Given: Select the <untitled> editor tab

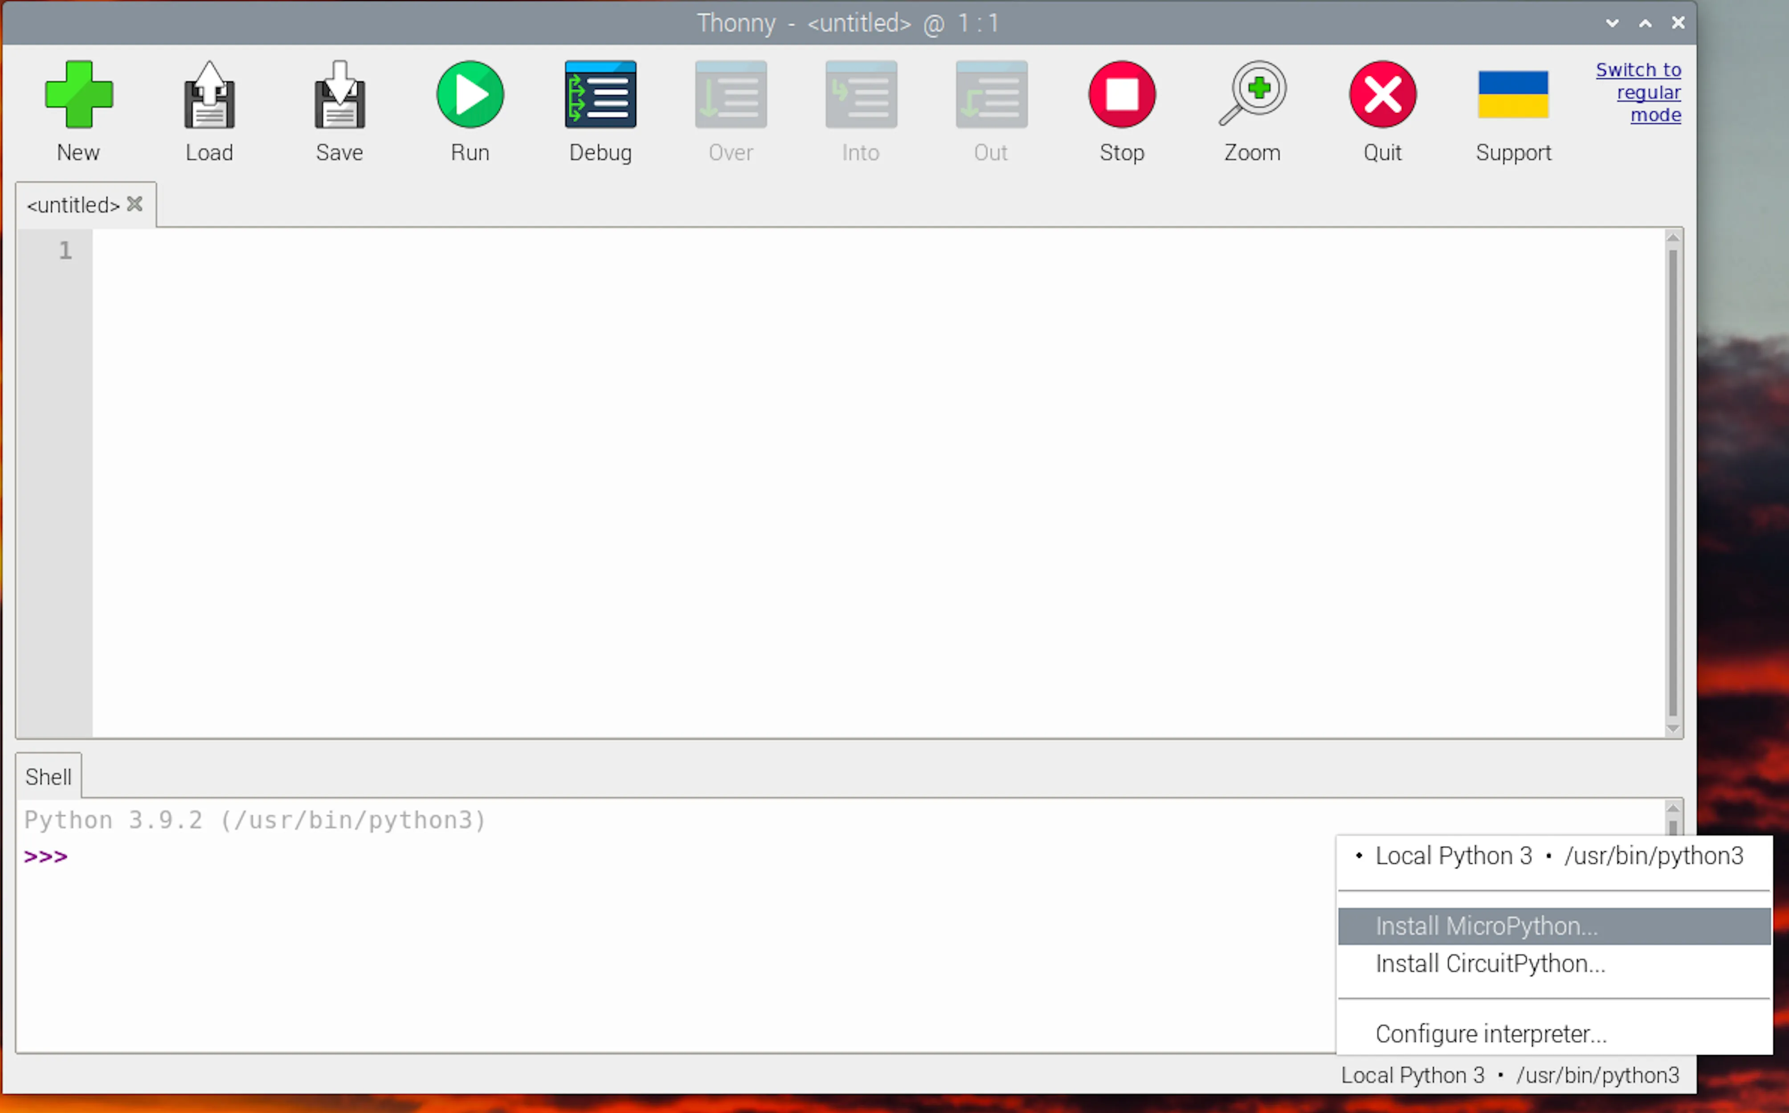Looking at the screenshot, I should tap(73, 205).
